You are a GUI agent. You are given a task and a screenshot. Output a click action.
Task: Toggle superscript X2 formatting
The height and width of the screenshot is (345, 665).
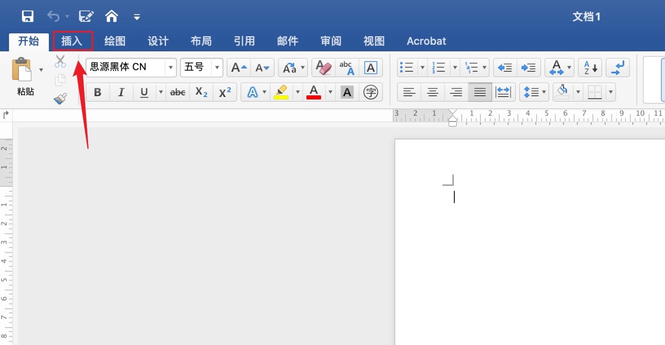point(225,92)
